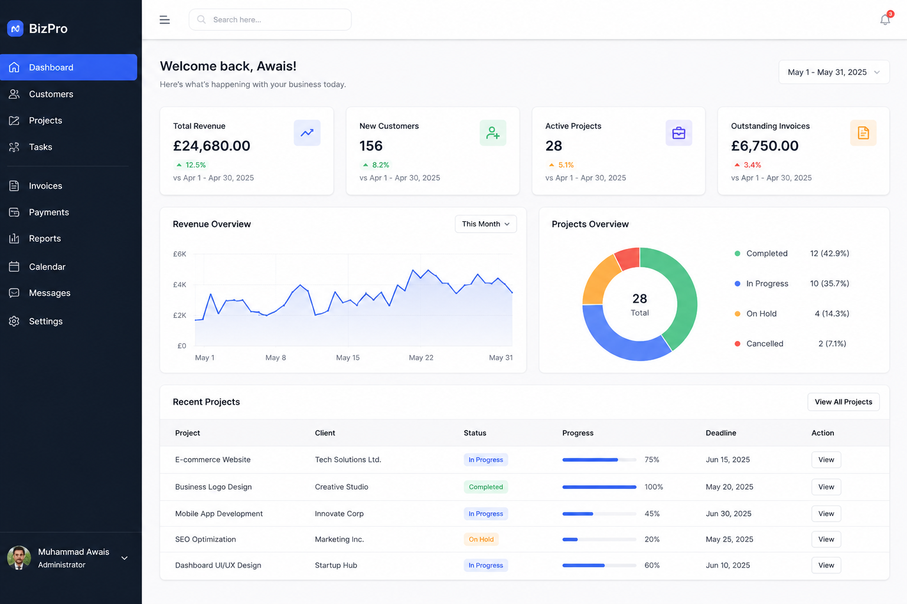This screenshot has width=907, height=604.
Task: View the SEO Optimization project
Action: click(x=826, y=539)
